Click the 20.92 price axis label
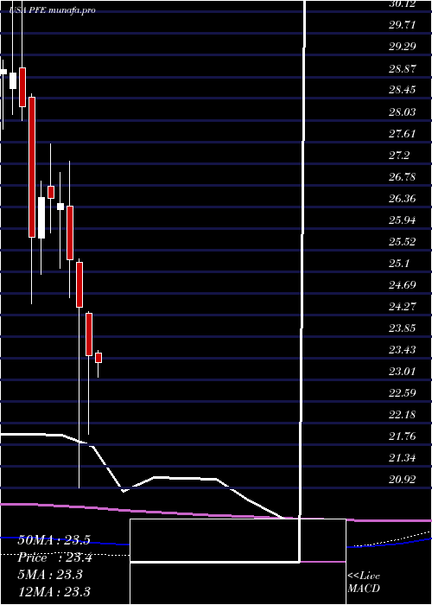Image resolution: width=432 pixels, height=605 pixels. click(x=403, y=479)
